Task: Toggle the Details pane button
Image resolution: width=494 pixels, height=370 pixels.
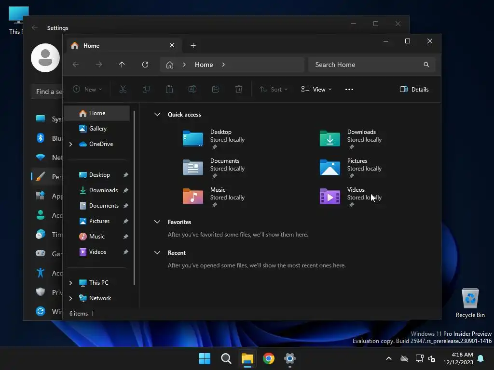Action: point(414,89)
